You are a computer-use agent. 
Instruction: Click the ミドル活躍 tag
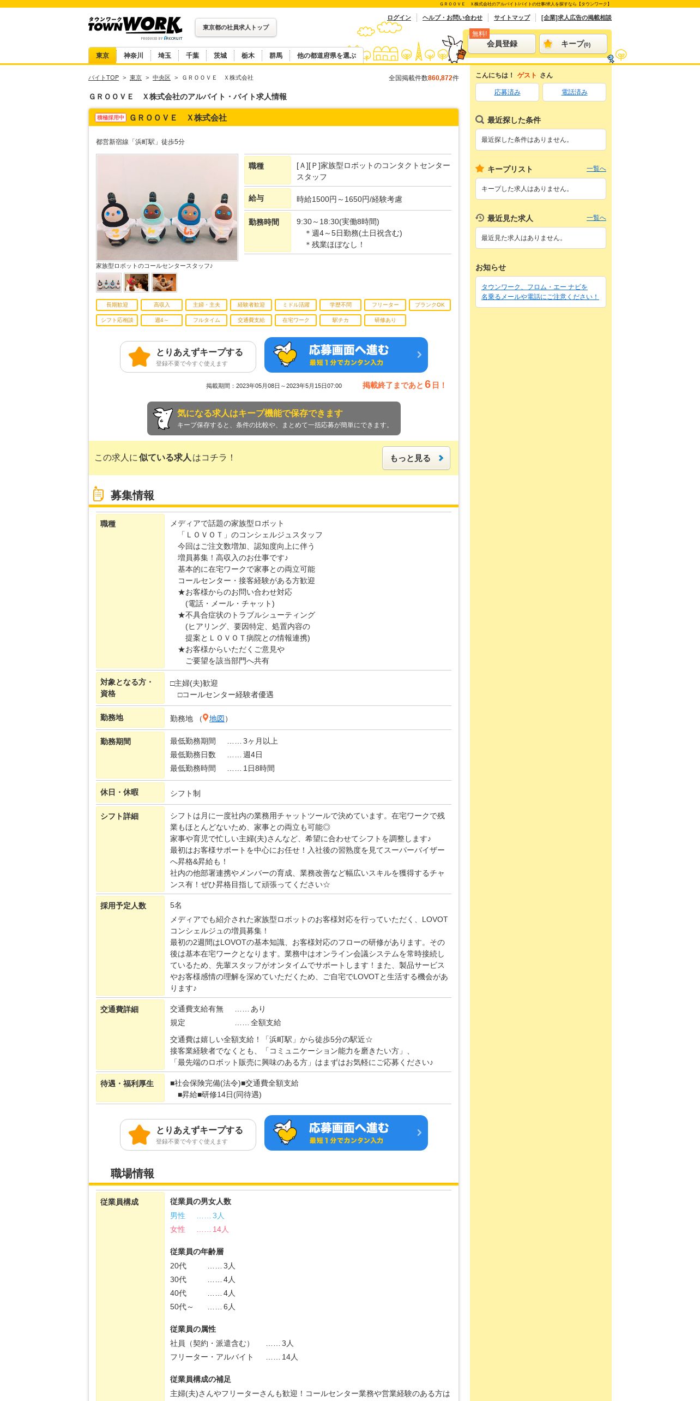(296, 305)
